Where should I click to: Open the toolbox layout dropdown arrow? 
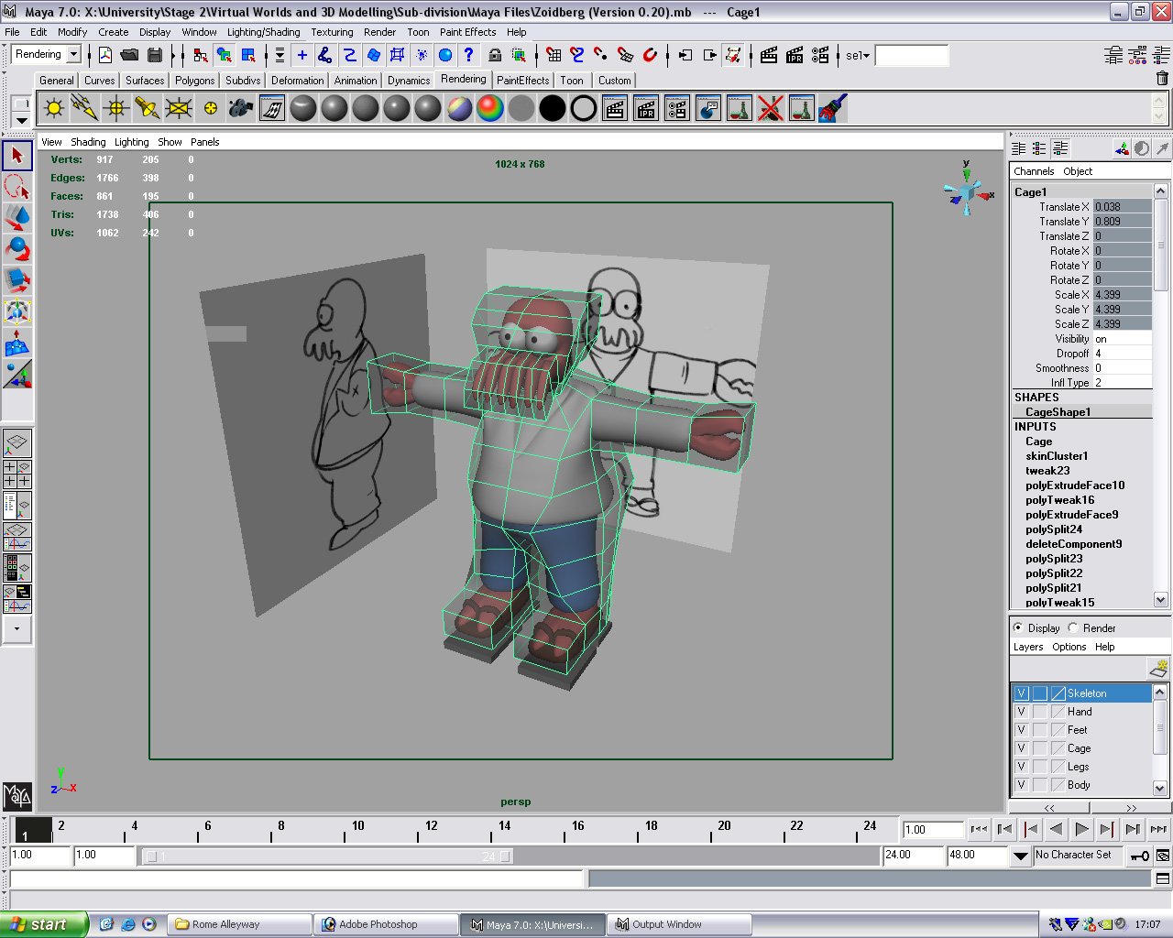[x=16, y=629]
